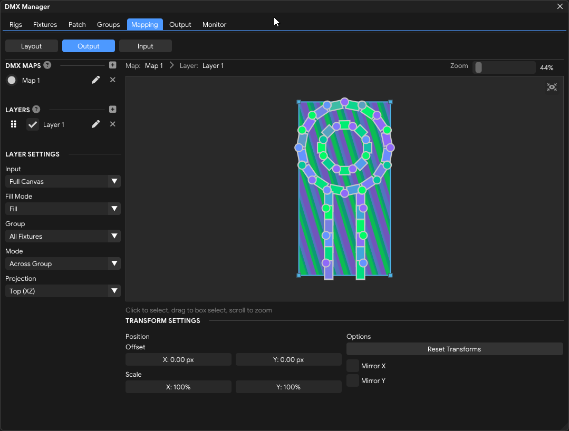Delete Map 1 with X icon
Viewport: 569px width, 431px height.
tap(112, 80)
